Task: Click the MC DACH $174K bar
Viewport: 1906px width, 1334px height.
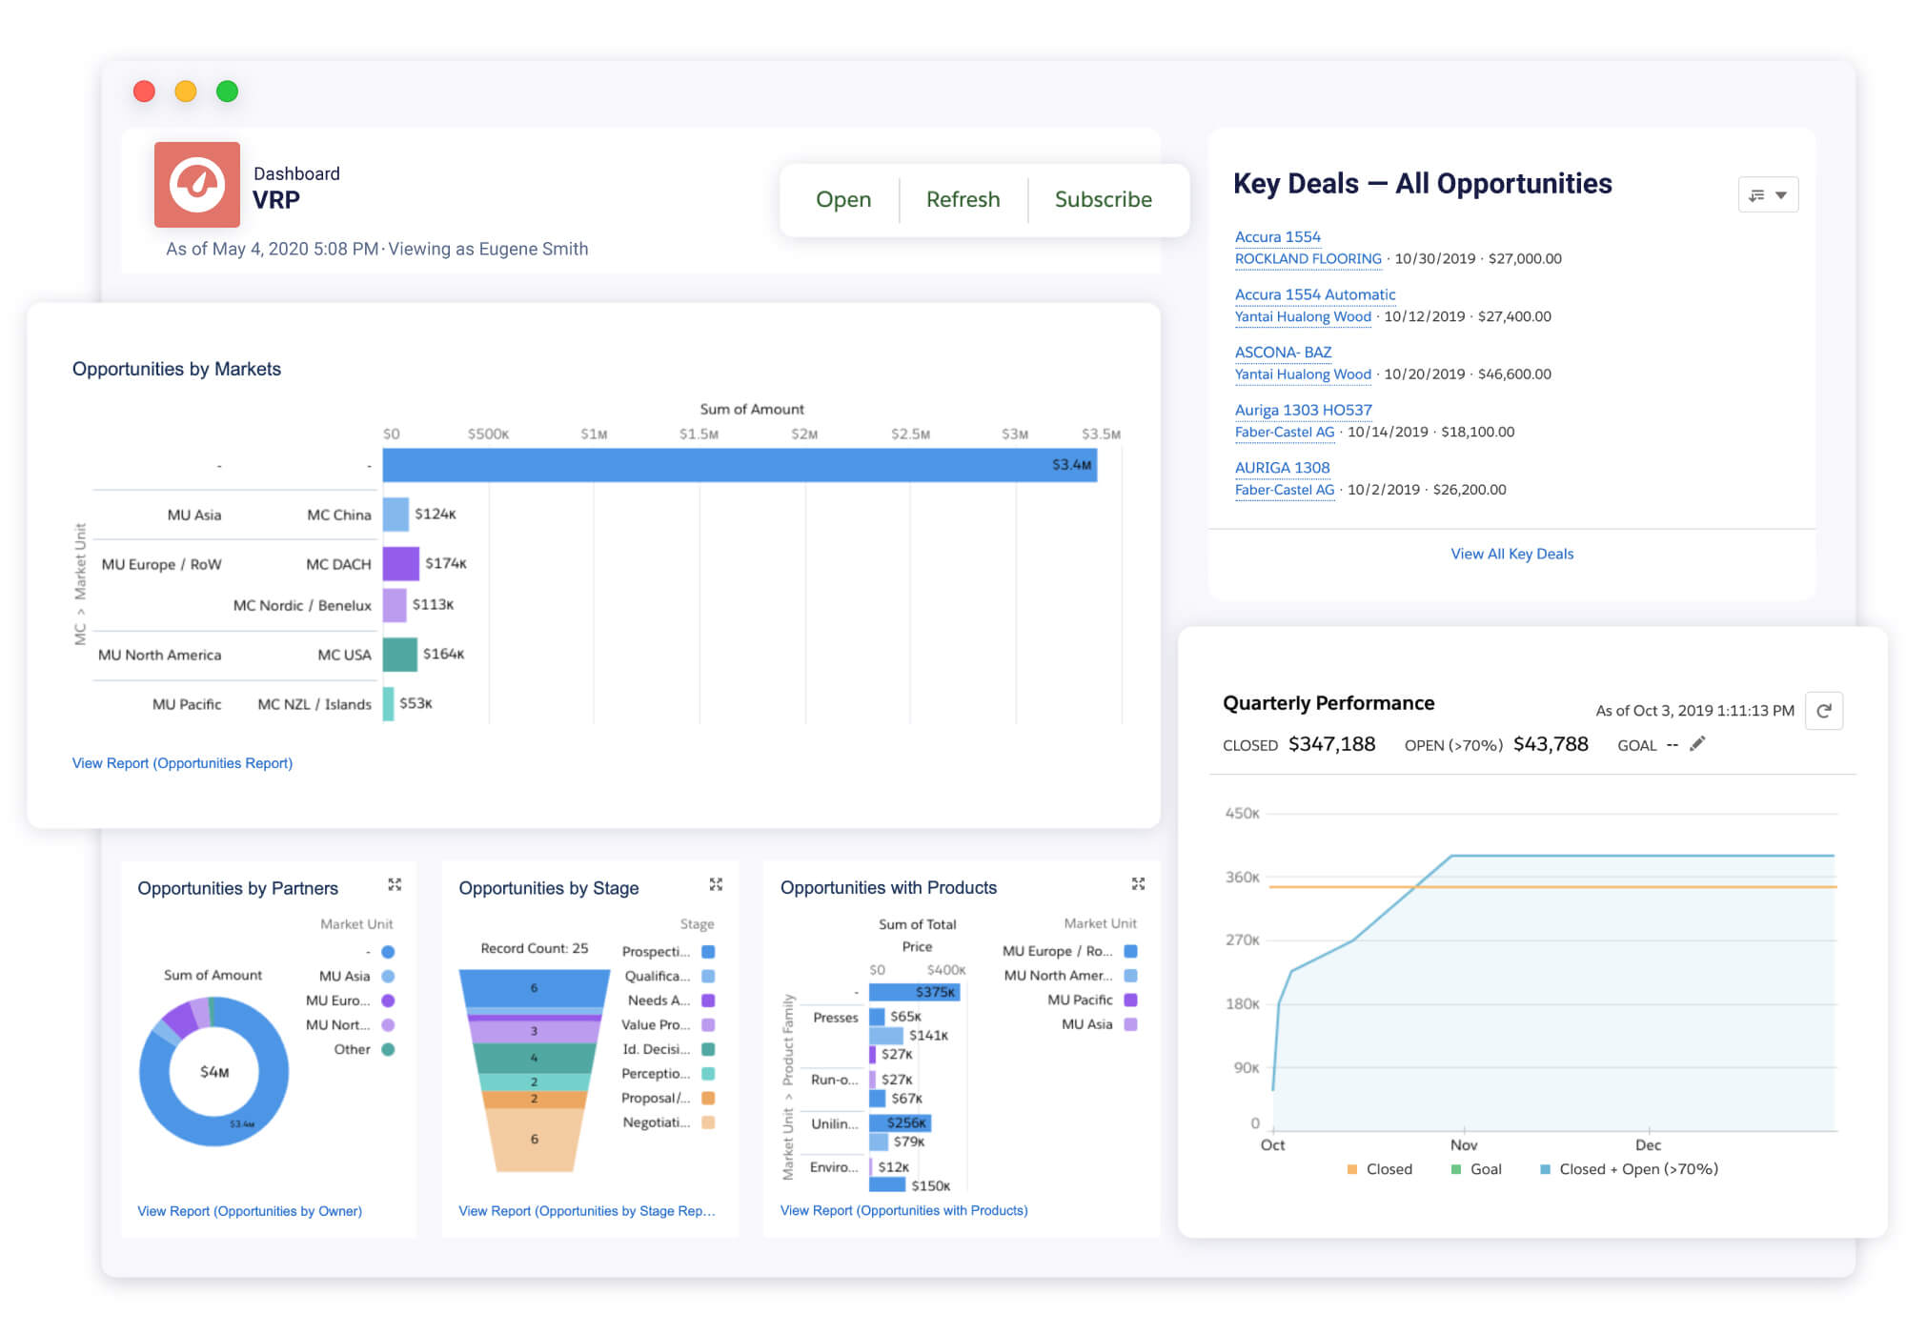Action: 400,563
